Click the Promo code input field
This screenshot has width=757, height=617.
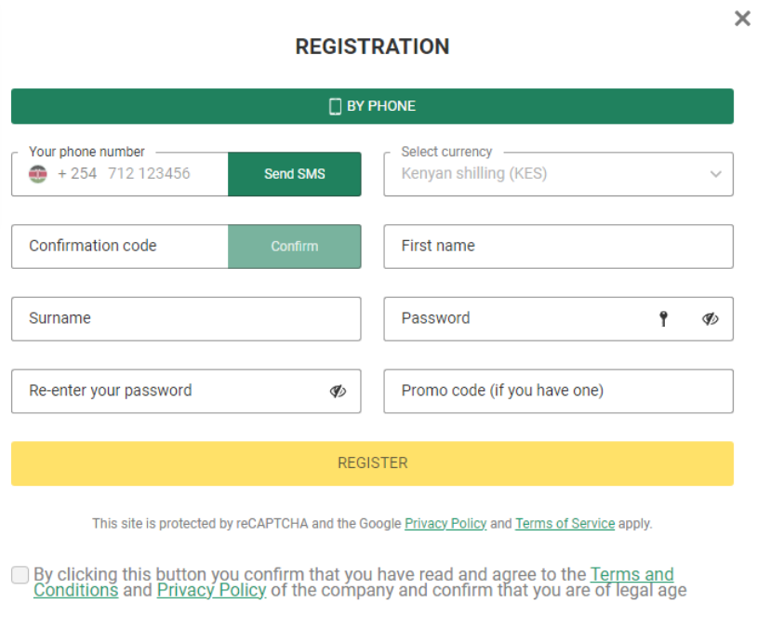point(558,392)
